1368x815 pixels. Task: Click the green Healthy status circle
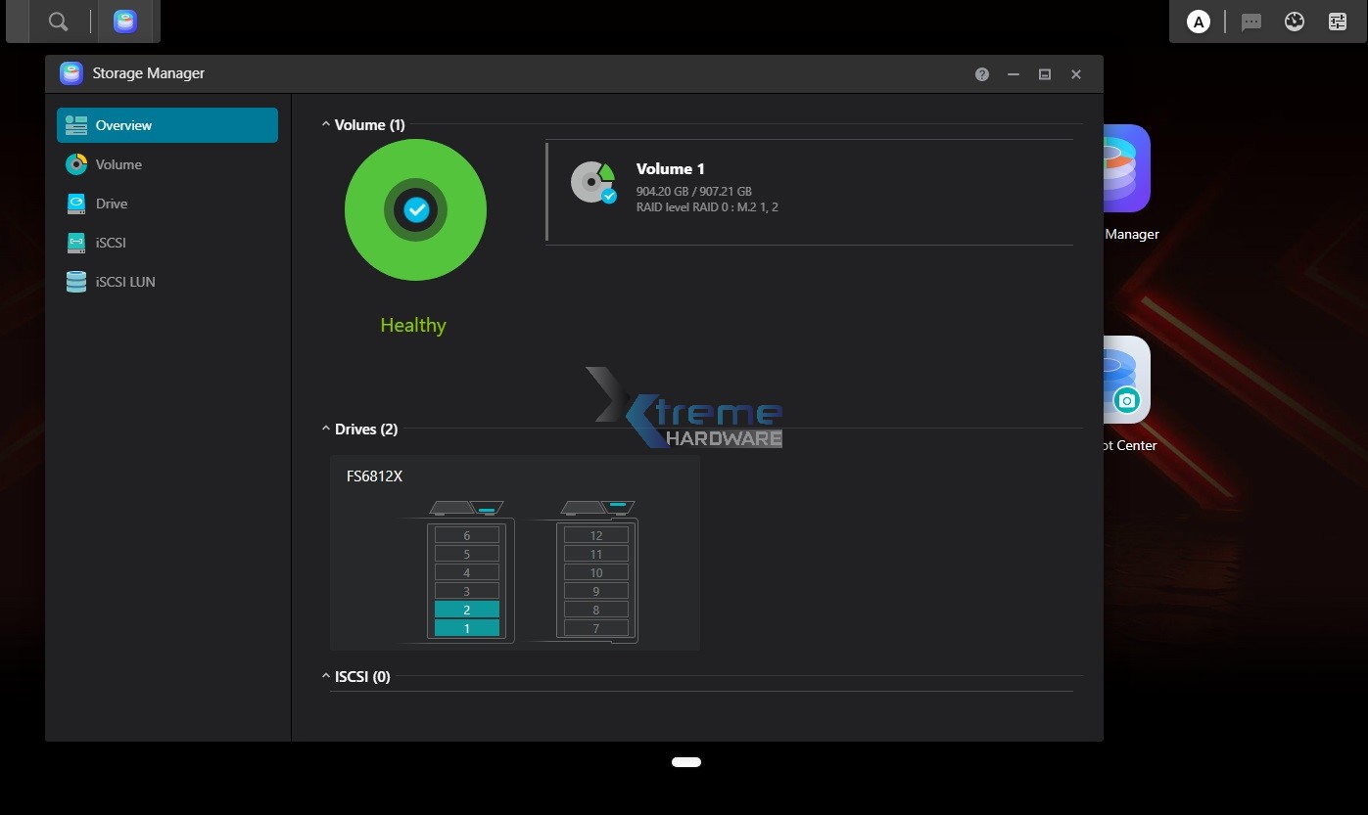click(415, 210)
